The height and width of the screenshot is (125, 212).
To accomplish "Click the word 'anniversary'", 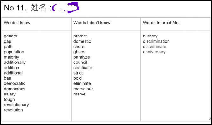I will [154, 52].
